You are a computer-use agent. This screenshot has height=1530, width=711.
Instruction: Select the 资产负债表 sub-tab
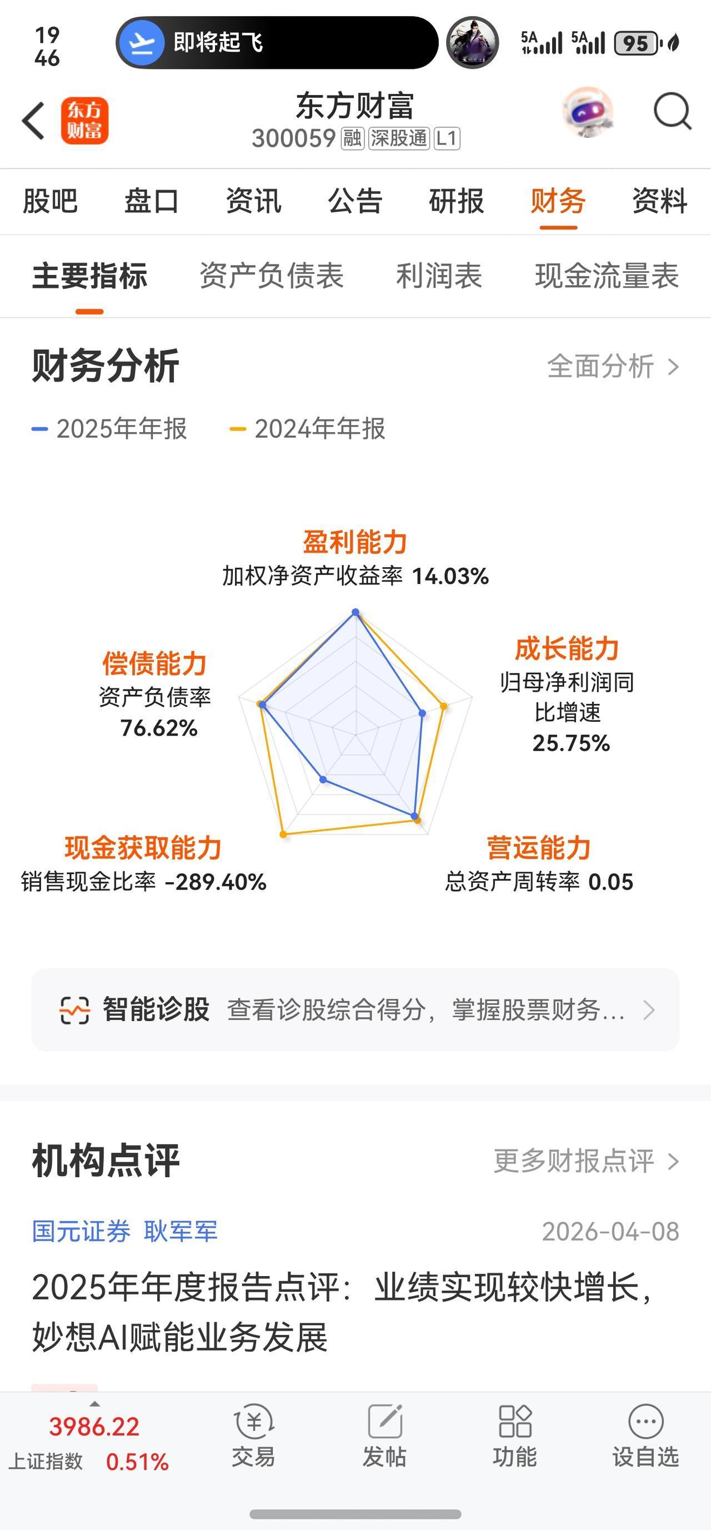click(272, 276)
